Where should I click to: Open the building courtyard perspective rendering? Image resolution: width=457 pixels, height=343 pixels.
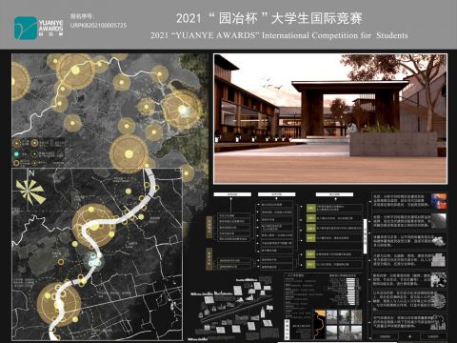330,119
